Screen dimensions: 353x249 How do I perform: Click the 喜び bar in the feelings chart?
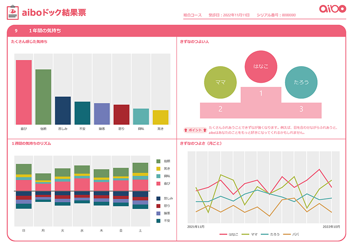(24, 92)
